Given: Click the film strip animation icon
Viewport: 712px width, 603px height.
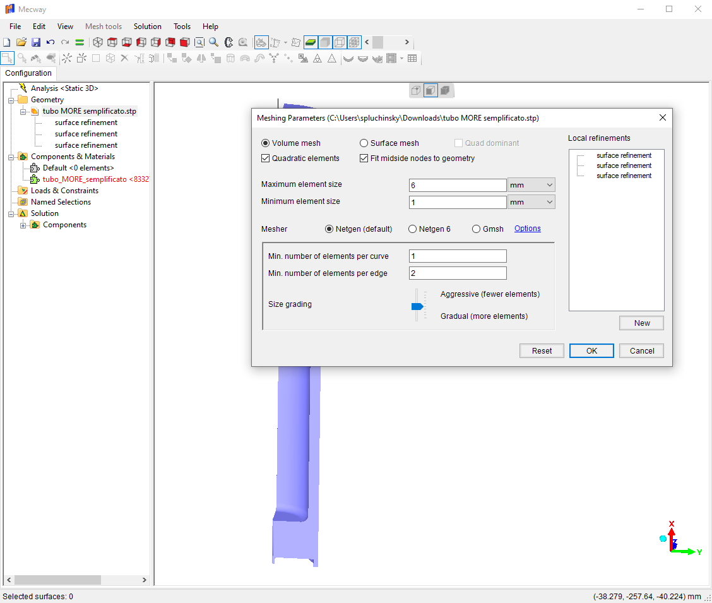Looking at the screenshot, I should pyautogui.click(x=391, y=58).
